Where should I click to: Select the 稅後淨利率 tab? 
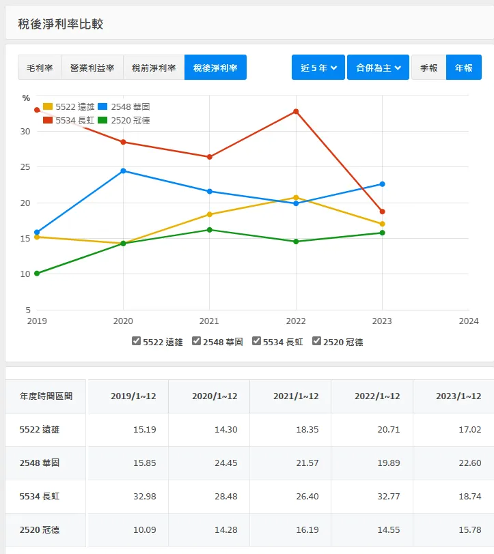(215, 68)
